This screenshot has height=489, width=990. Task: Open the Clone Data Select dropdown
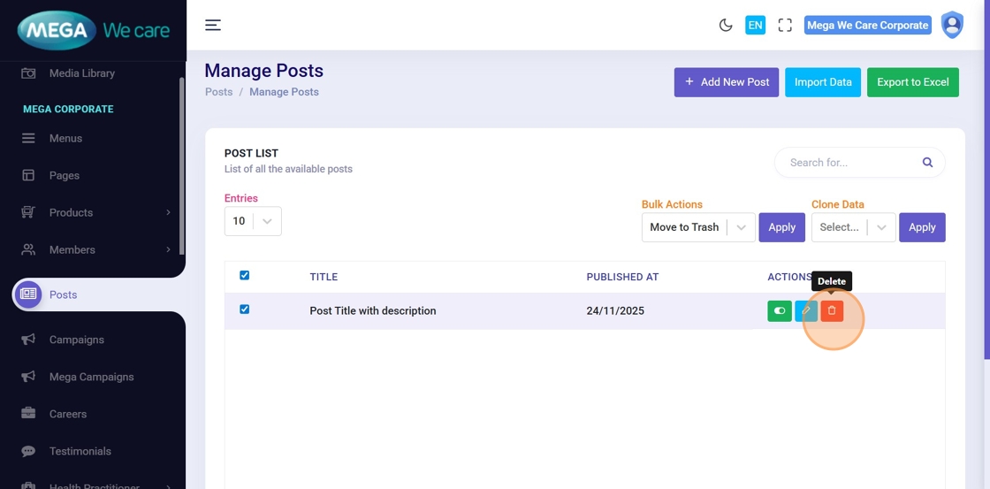853,227
